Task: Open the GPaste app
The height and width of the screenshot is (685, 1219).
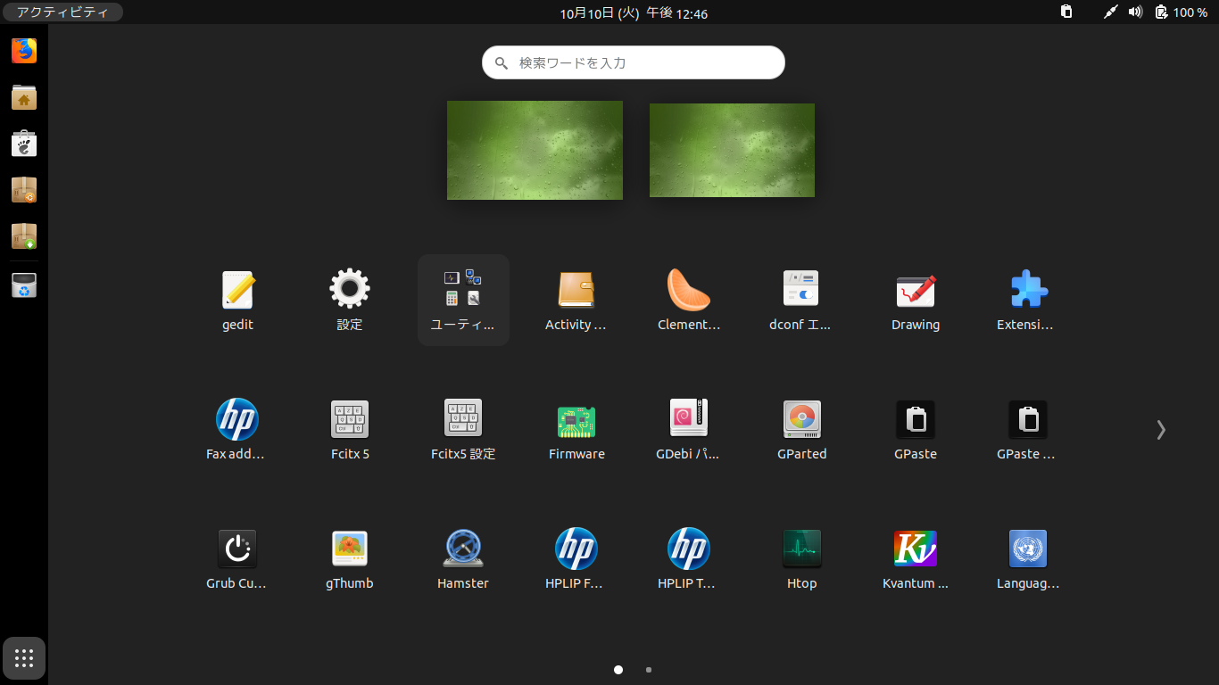Action: tap(916, 430)
